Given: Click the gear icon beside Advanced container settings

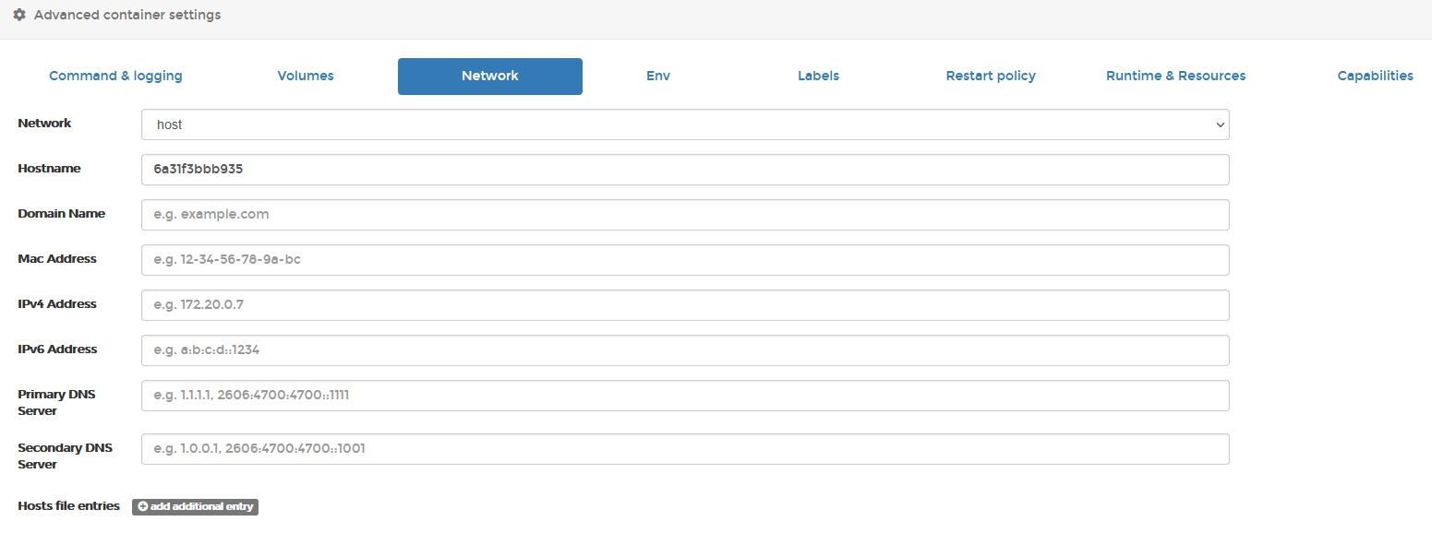Looking at the screenshot, I should [x=19, y=15].
